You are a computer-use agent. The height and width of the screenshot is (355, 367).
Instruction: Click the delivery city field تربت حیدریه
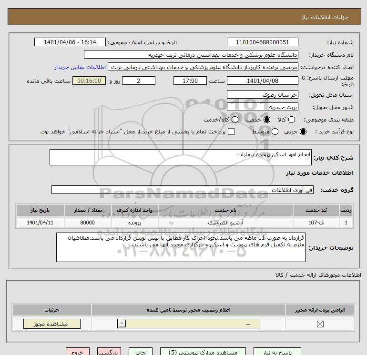pos(262,107)
